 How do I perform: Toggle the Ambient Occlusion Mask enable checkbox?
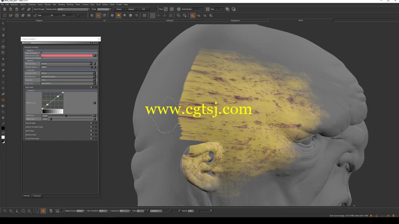[91, 127]
